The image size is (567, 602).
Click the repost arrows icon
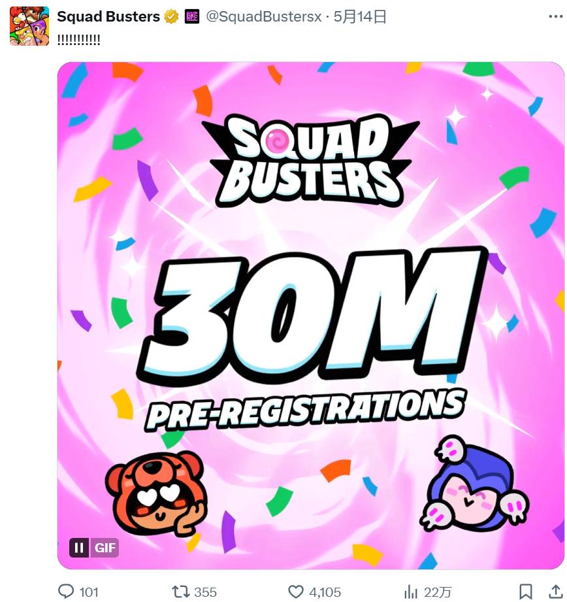point(180,592)
